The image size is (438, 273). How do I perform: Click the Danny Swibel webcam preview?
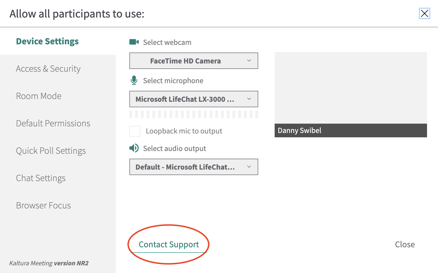(351, 88)
